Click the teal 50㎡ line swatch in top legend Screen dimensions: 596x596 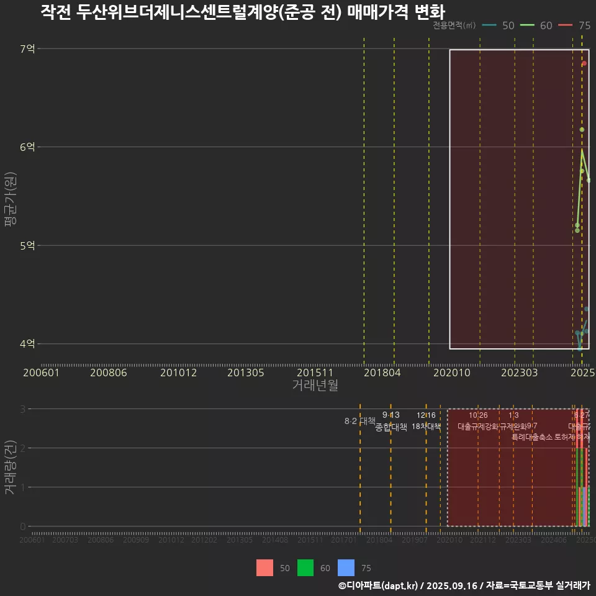[x=489, y=25]
